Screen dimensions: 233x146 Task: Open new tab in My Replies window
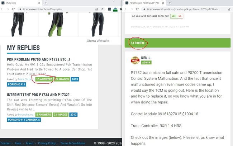click(x=46, y=3)
